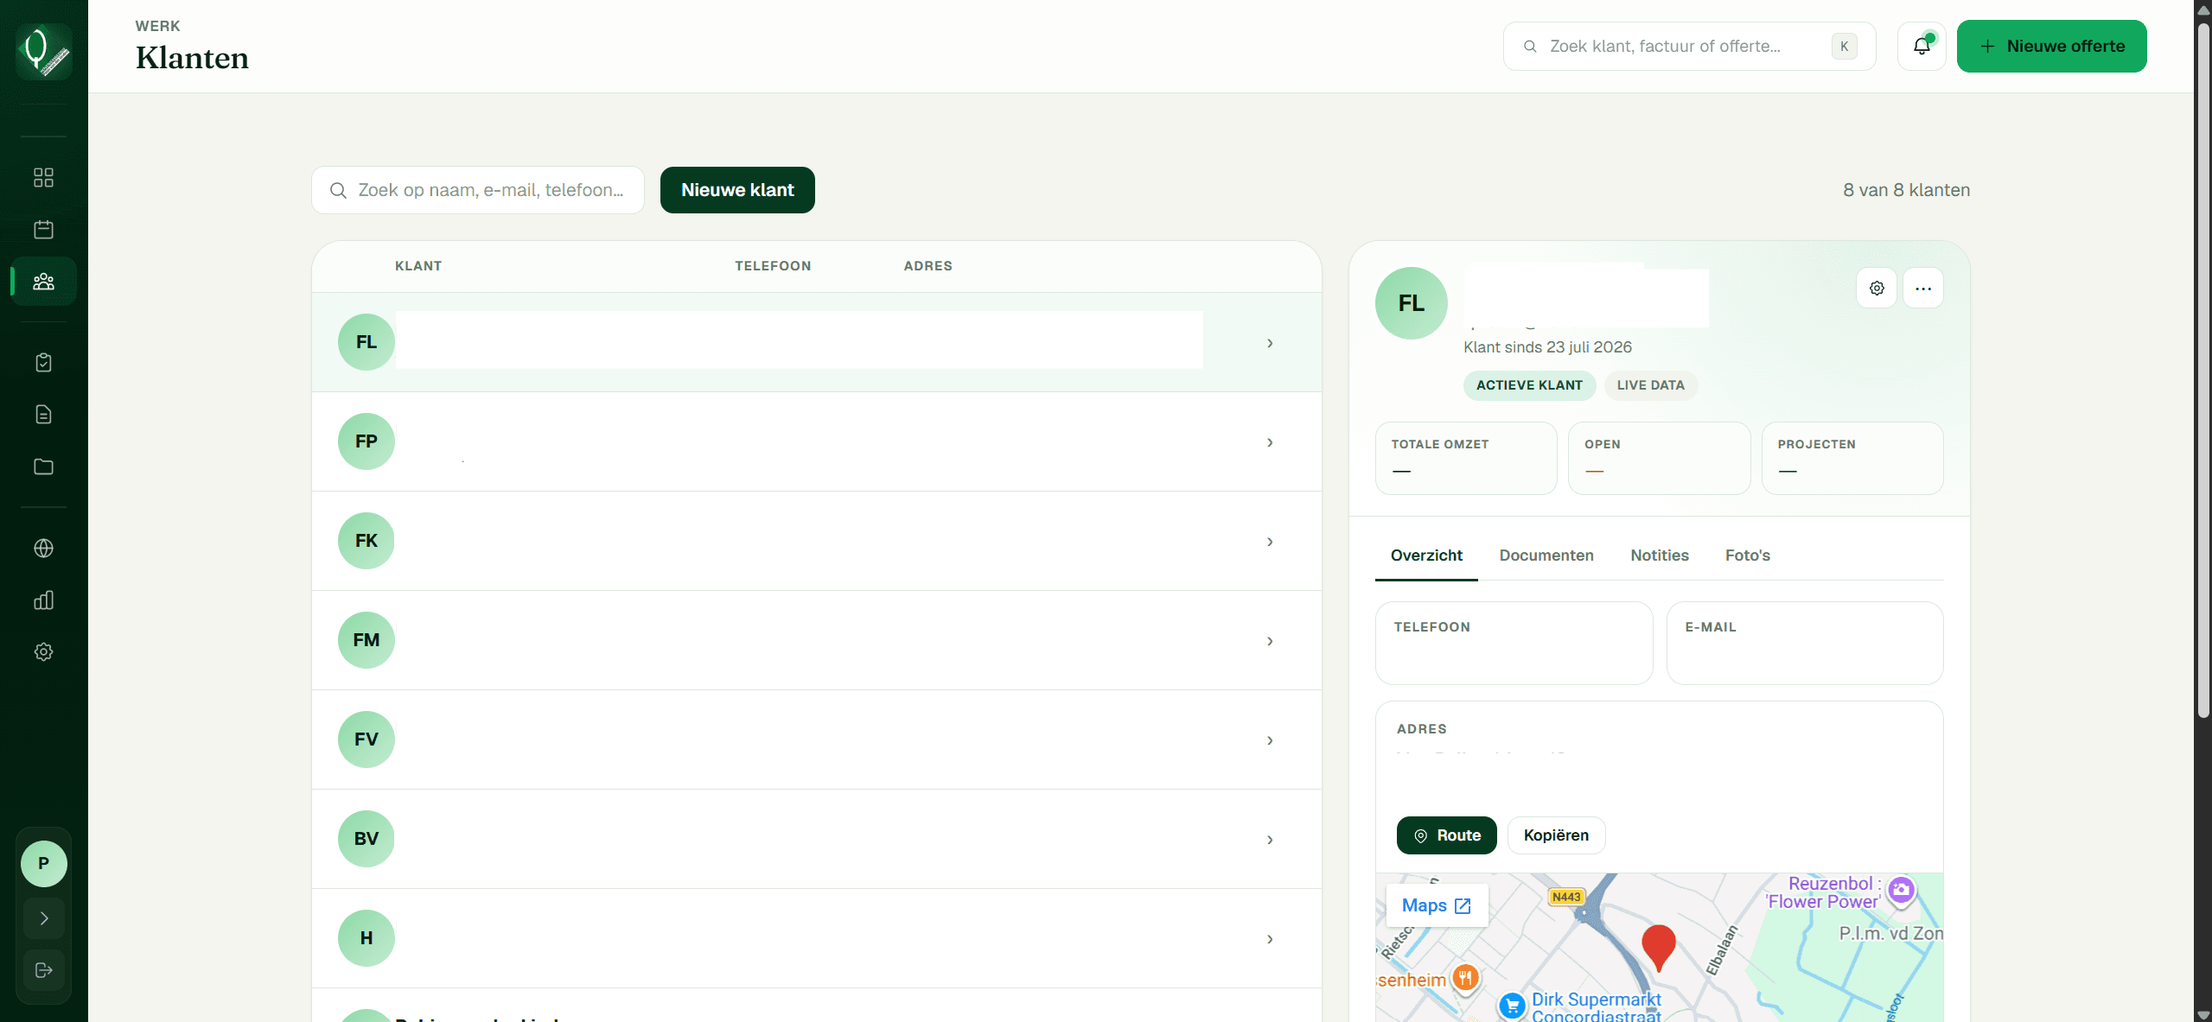Click the LIVE DATA badge
2212x1022 pixels.
pos(1651,385)
